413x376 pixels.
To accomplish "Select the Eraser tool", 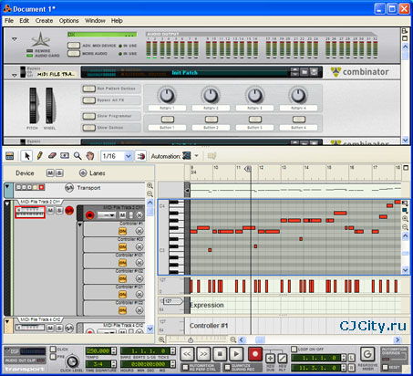I will (x=52, y=156).
